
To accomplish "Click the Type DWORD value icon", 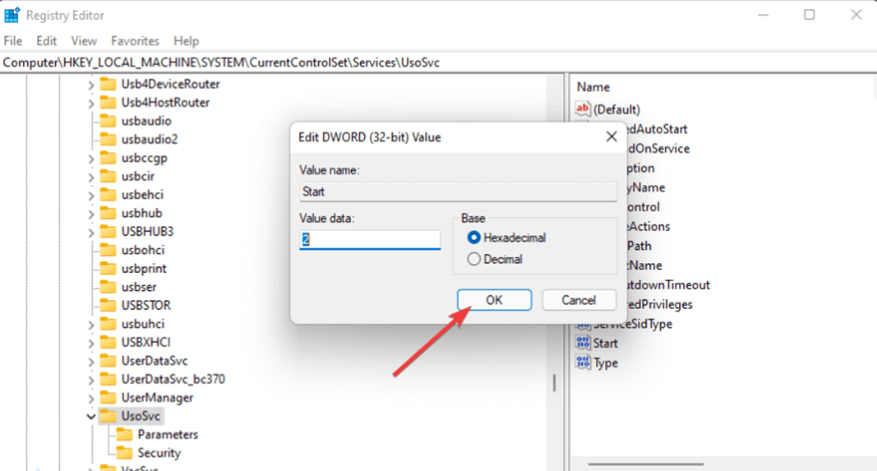I will (x=583, y=362).
